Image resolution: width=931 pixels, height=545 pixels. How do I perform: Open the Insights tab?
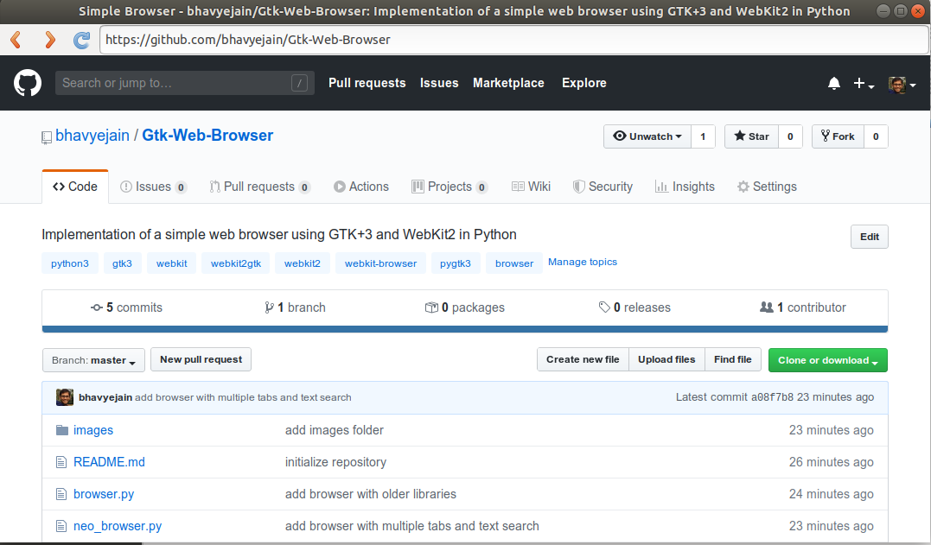click(x=685, y=187)
